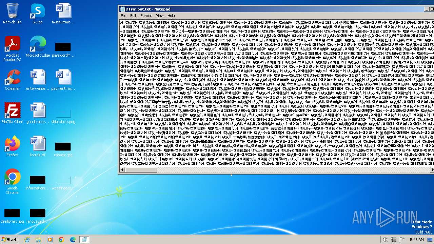Open the volume control in the tray
The width and height of the screenshot is (434, 244).
[x=385, y=240]
